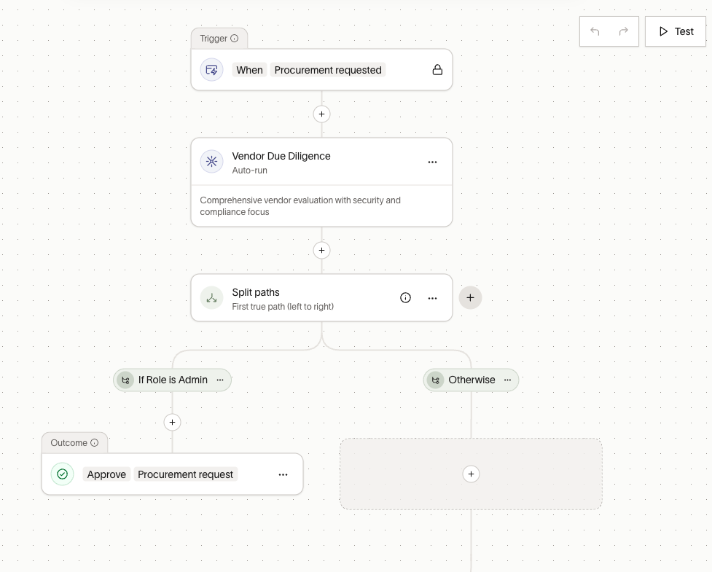
Task: Click the redo arrow button
Action: point(623,31)
